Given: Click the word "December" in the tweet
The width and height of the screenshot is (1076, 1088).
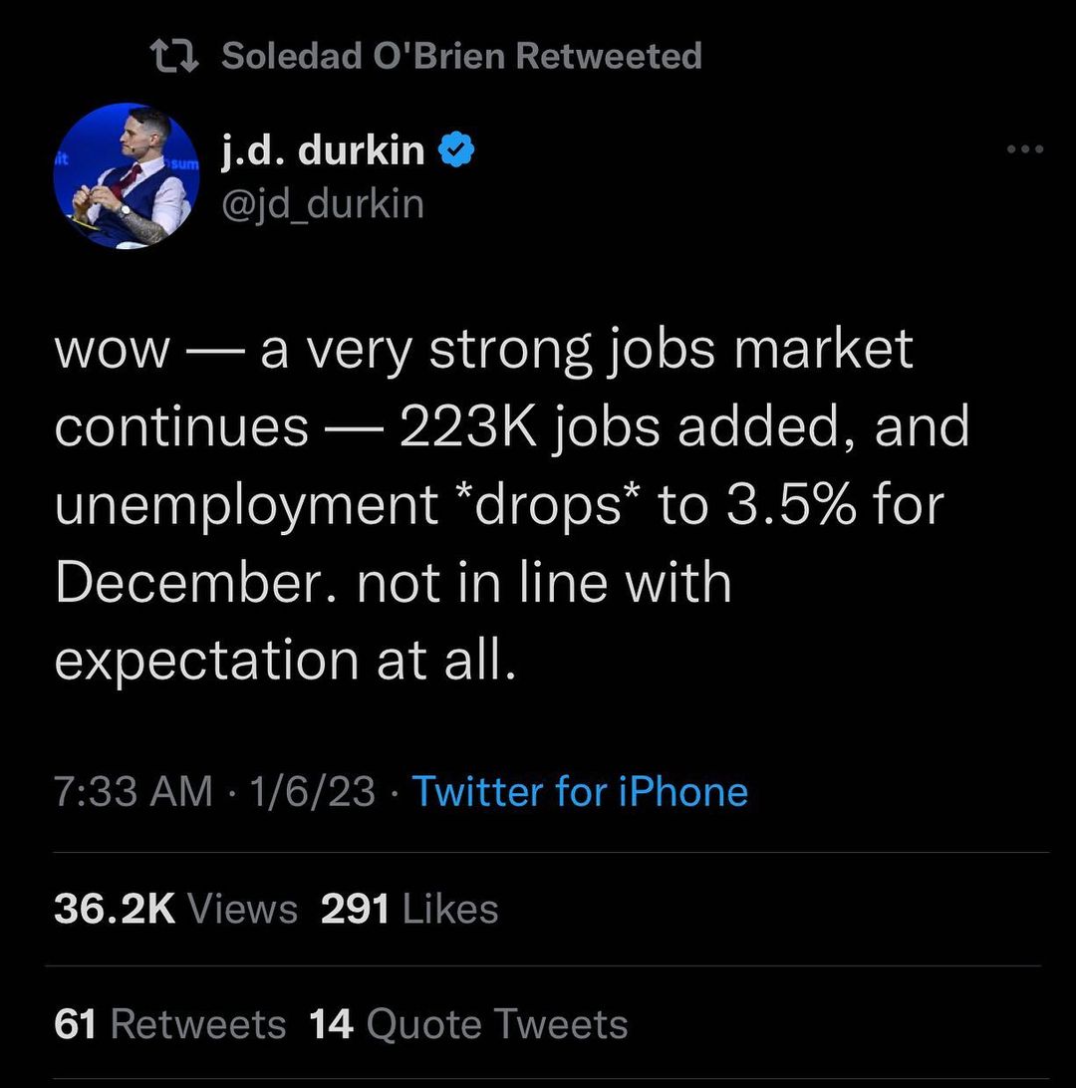Looking at the screenshot, I should coord(195,583).
